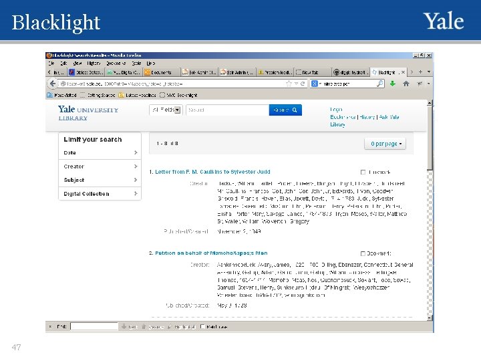
Task: Open the Most Visited bookmarks folder
Action: [x=61, y=95]
